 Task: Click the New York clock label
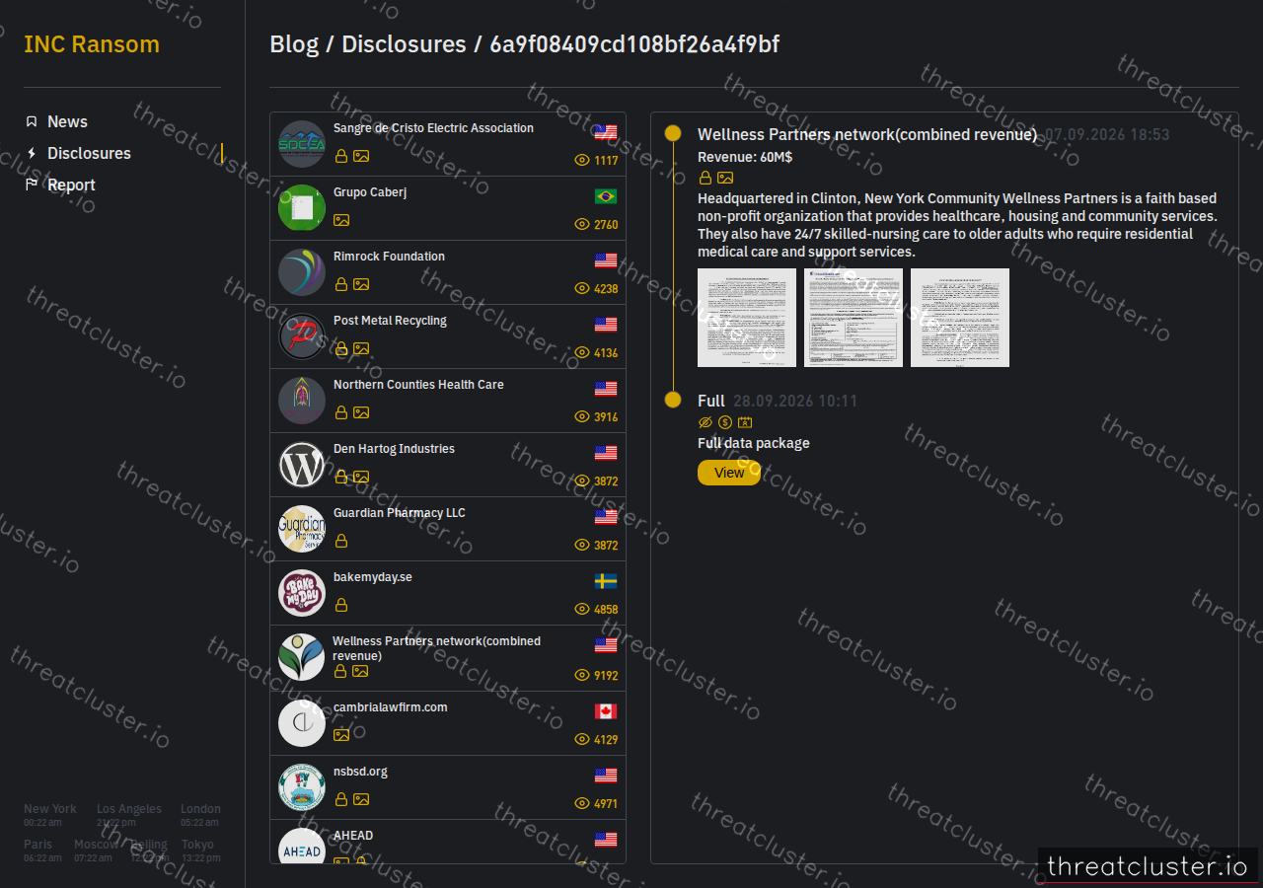(50, 809)
